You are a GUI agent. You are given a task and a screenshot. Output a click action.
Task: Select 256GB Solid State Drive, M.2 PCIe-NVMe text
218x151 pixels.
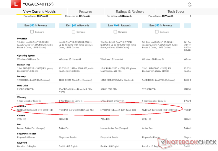point(76,90)
